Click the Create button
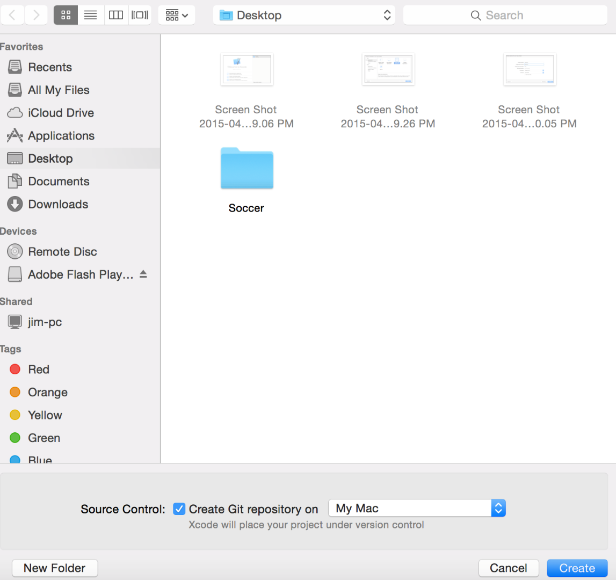Image resolution: width=616 pixels, height=580 pixels. [x=577, y=568]
